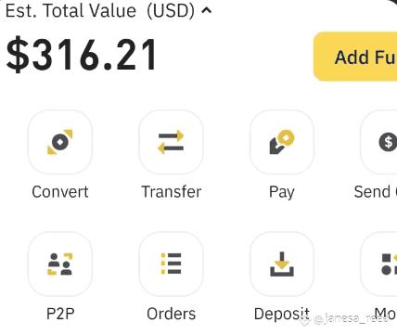397x335 pixels.
Task: Select the Orders text label
Action: coord(171,314)
